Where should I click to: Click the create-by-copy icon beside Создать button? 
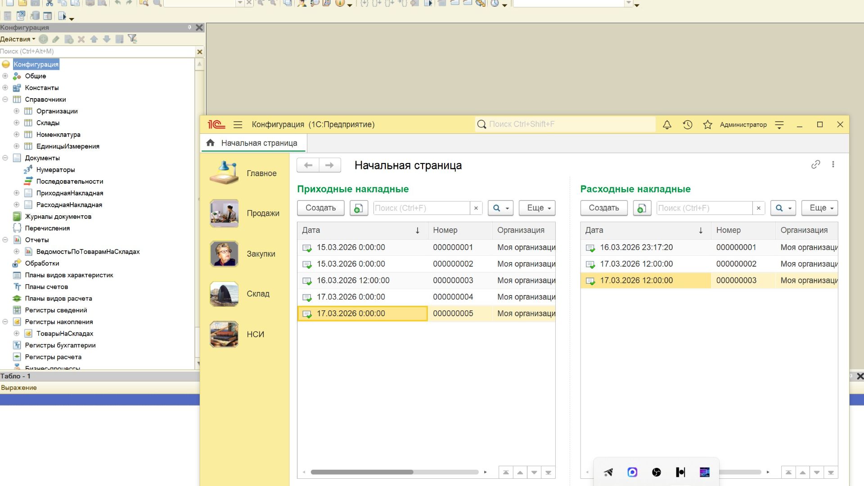pyautogui.click(x=359, y=208)
